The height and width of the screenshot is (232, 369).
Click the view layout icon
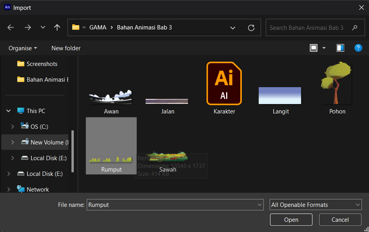pos(314,48)
